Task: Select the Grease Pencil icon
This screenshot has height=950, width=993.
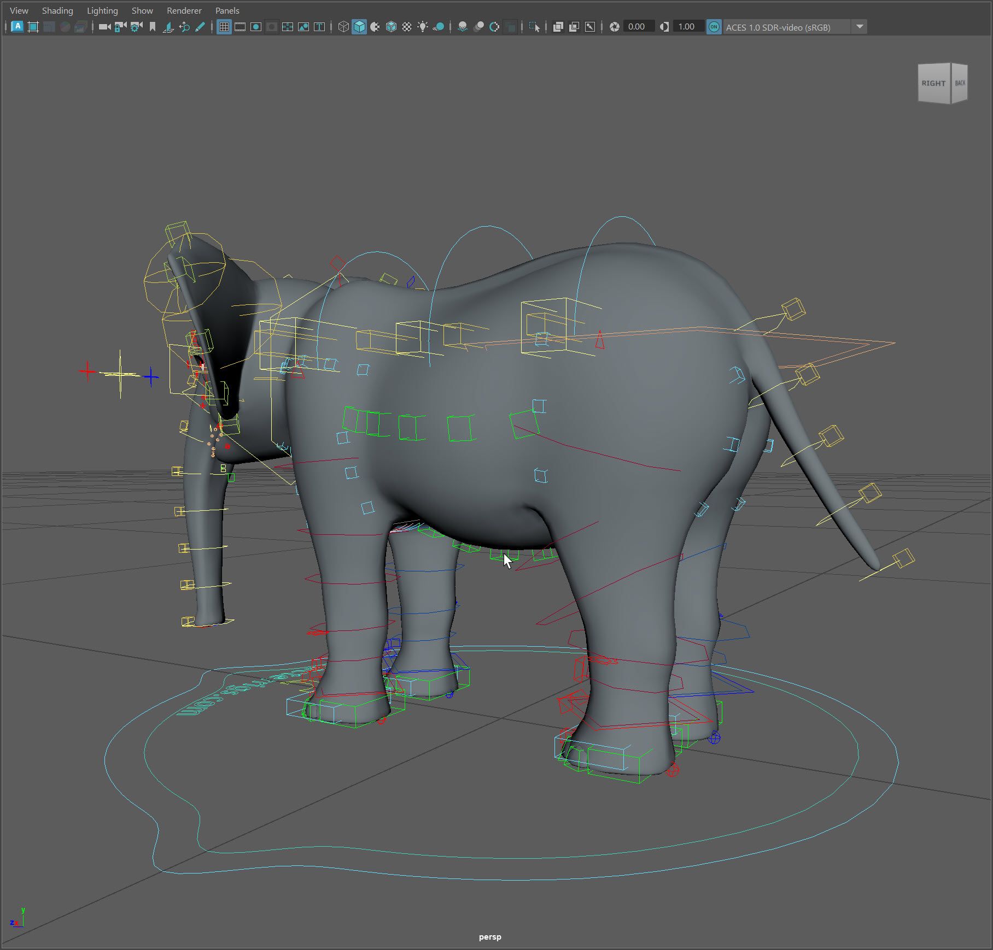Action: (200, 27)
